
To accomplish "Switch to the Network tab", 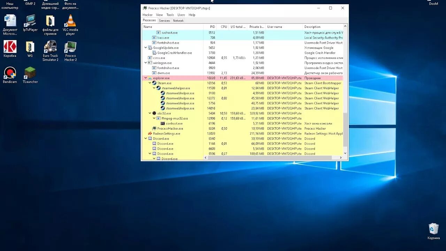I will point(178,21).
